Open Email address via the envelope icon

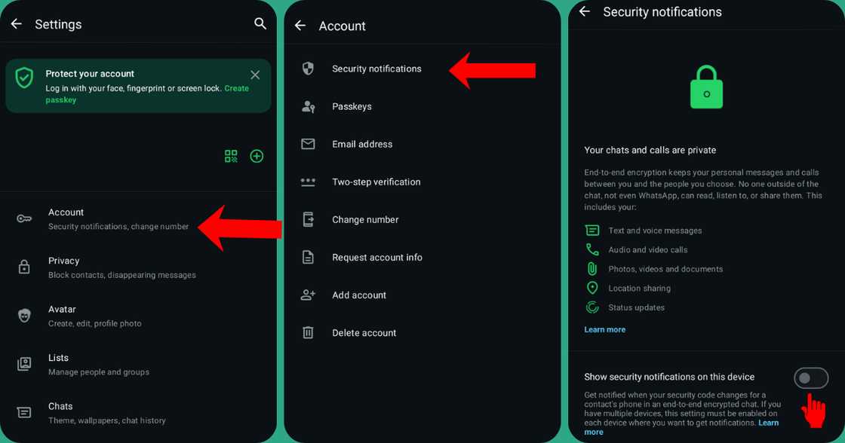pyautogui.click(x=308, y=144)
